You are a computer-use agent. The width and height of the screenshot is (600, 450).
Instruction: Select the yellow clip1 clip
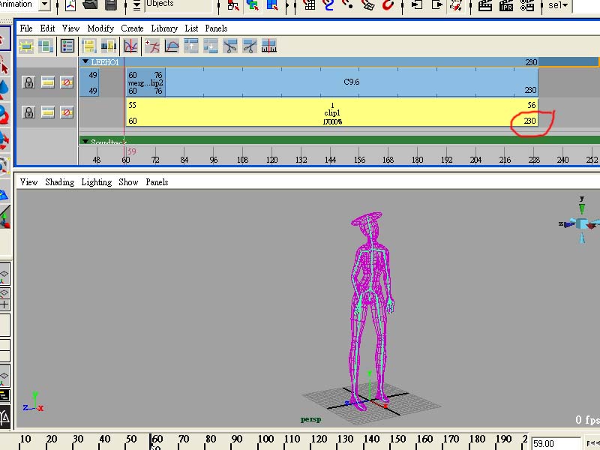(x=331, y=112)
